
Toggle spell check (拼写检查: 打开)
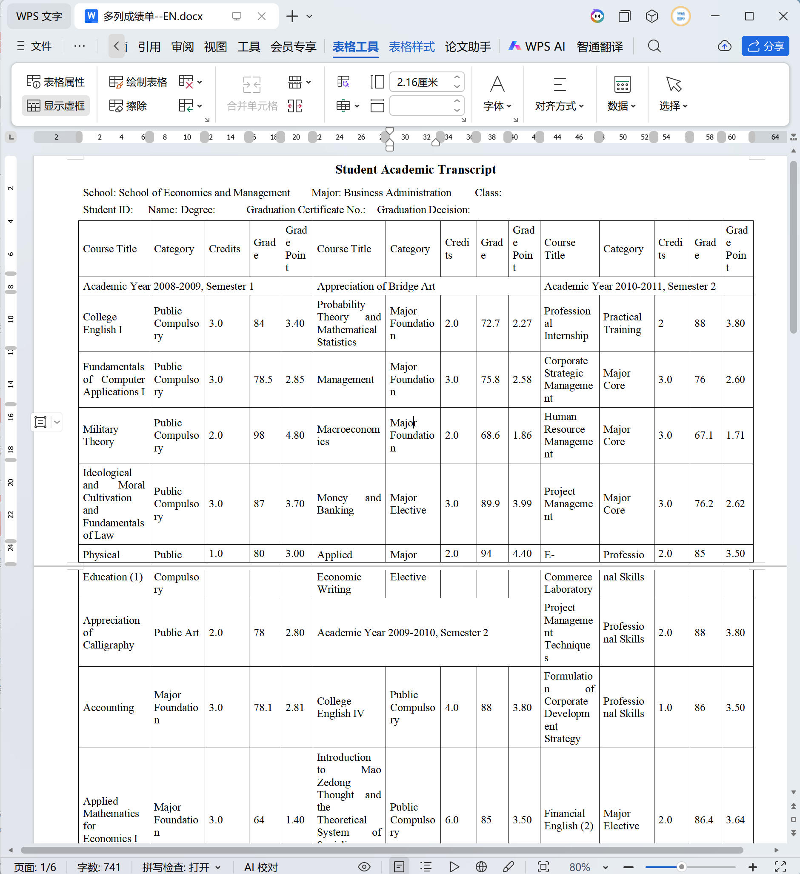181,867
